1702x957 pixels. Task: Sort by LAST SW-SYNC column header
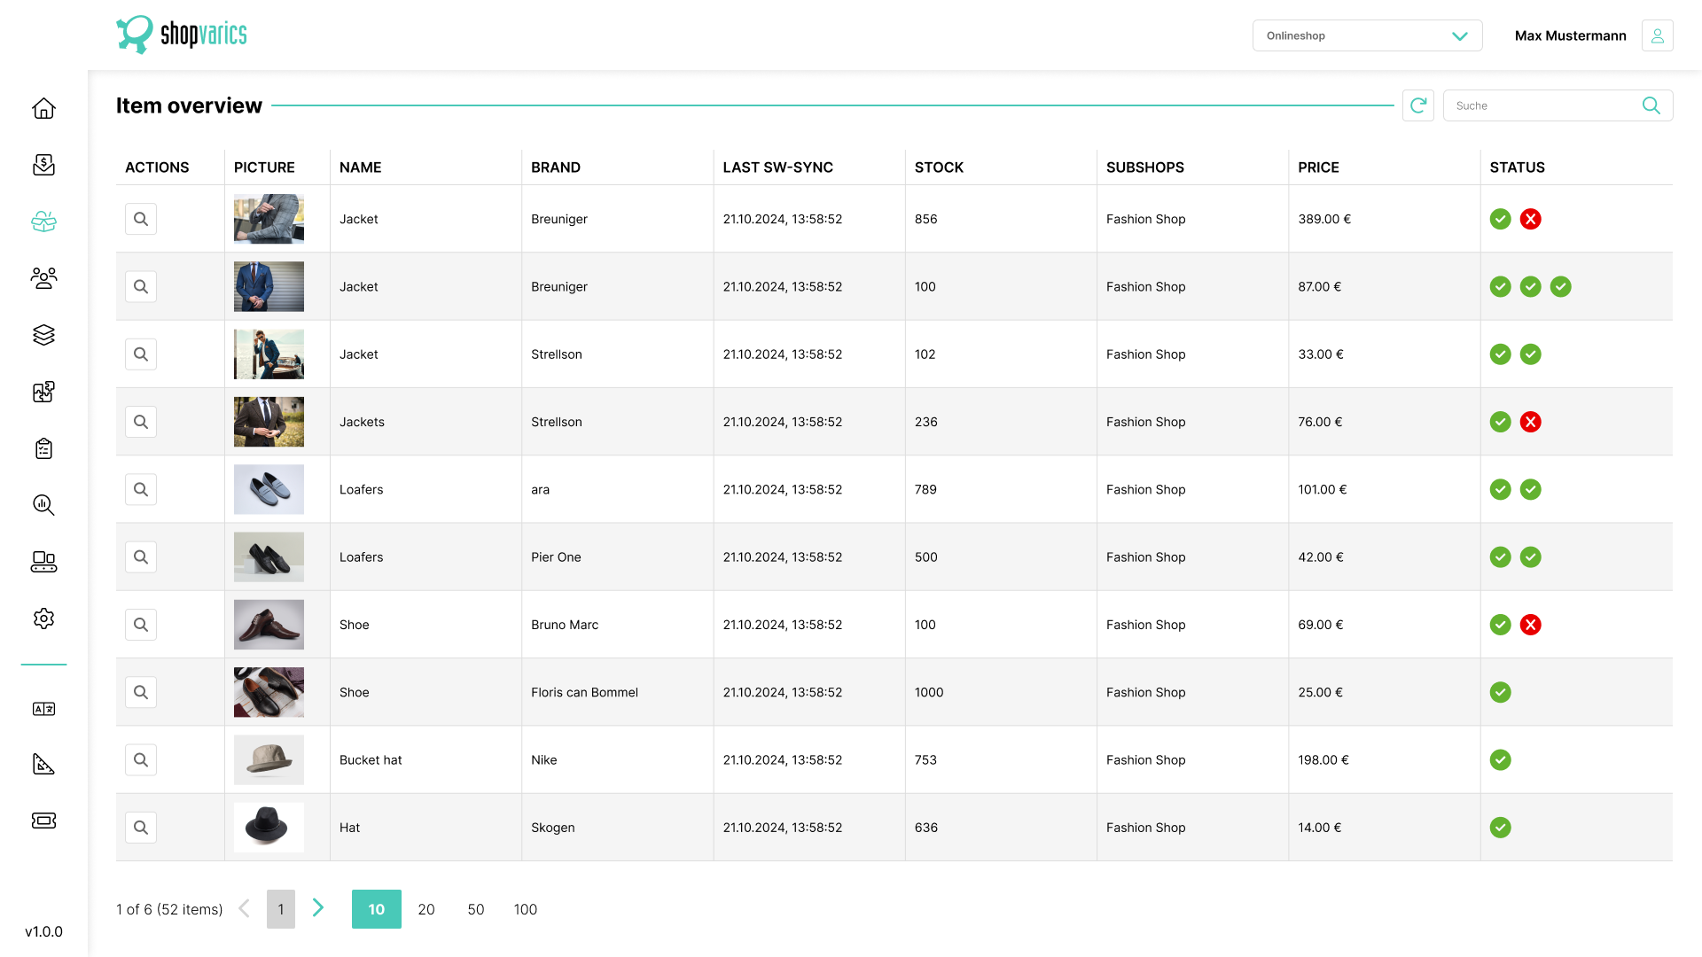pyautogui.click(x=777, y=167)
